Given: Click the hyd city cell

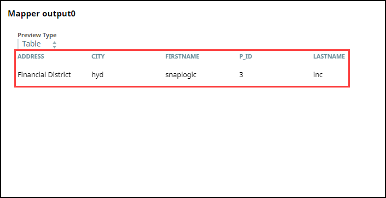Looking at the screenshot, I should (x=97, y=74).
